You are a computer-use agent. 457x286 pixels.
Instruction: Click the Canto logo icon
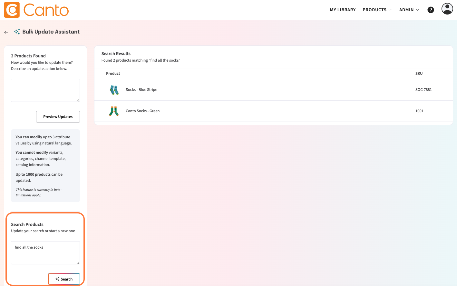coord(12,10)
